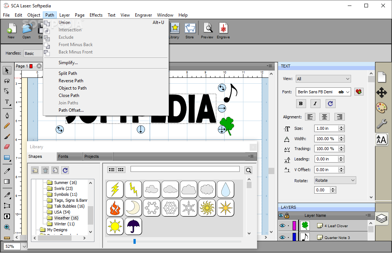392x253 pixels.
Task: Open the Library panel options menu
Action: tap(251, 156)
